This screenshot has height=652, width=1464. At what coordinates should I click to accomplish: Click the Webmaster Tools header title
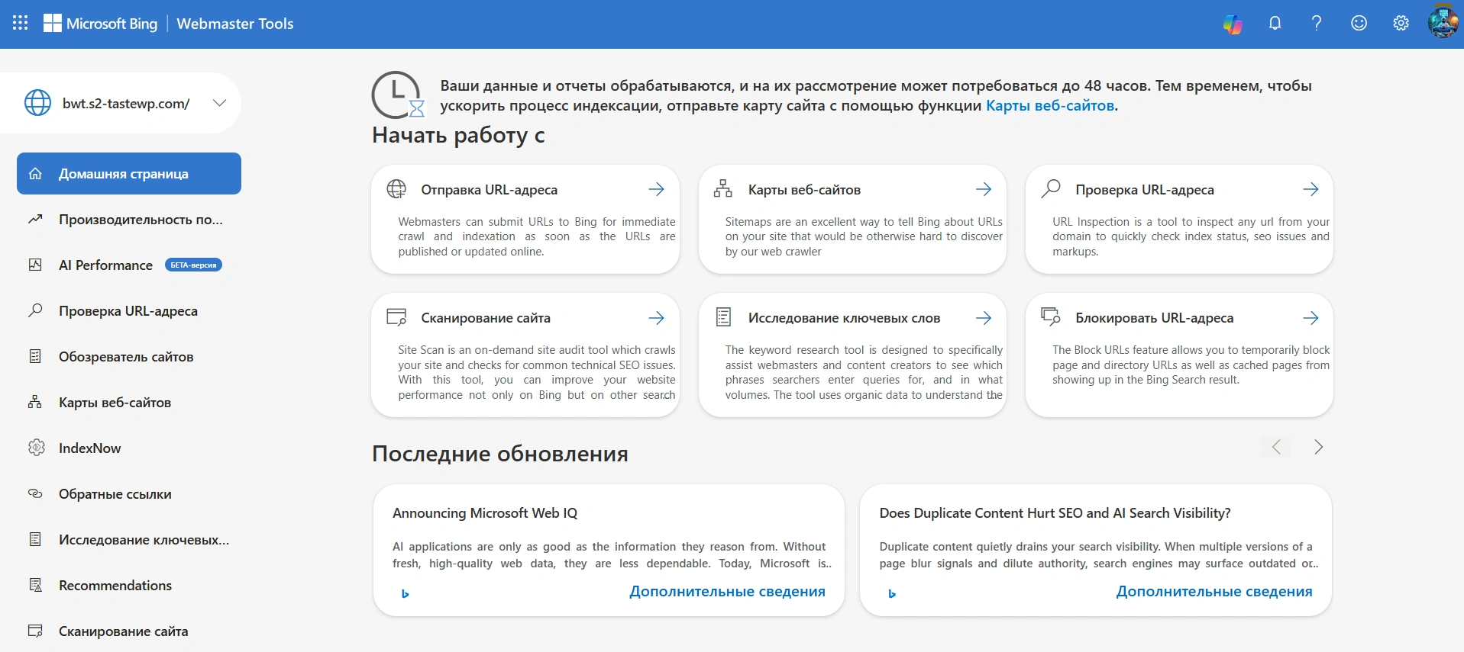coord(235,24)
